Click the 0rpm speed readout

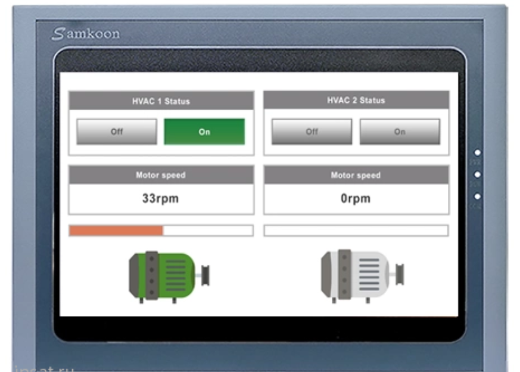click(x=356, y=199)
